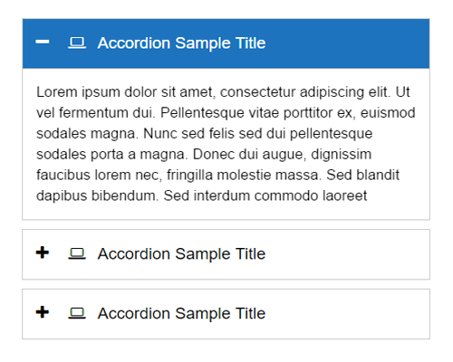
Task: Click the "Sed interdum commodo laoreet" last line
Action: click(x=265, y=195)
